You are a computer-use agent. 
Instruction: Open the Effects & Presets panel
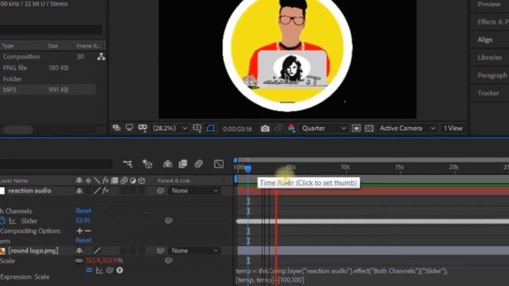point(493,22)
